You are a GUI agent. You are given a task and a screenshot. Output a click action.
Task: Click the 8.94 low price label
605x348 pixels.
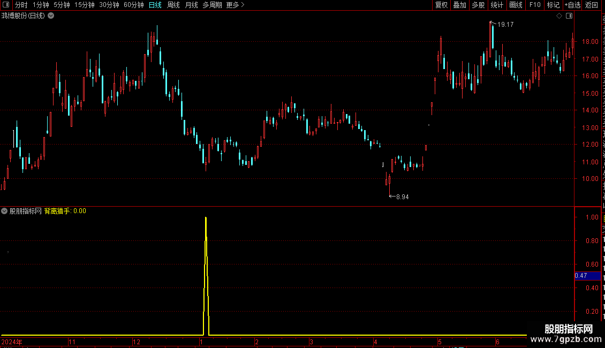[403, 197]
